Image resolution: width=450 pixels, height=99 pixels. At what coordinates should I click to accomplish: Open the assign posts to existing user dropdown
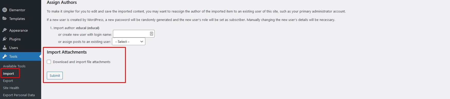(x=129, y=42)
